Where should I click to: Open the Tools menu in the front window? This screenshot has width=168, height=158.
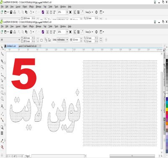[x=56, y=26]
